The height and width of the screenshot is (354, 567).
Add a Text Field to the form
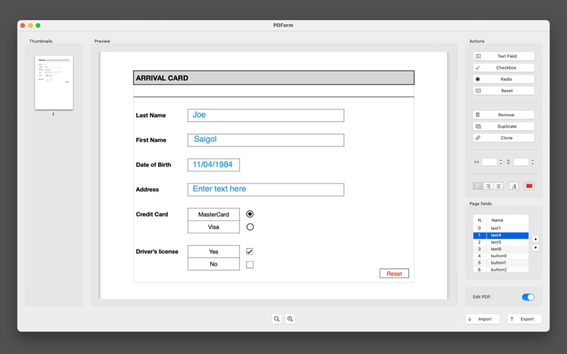503,56
